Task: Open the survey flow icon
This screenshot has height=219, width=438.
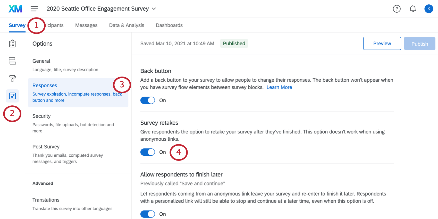Action: pyautogui.click(x=12, y=61)
